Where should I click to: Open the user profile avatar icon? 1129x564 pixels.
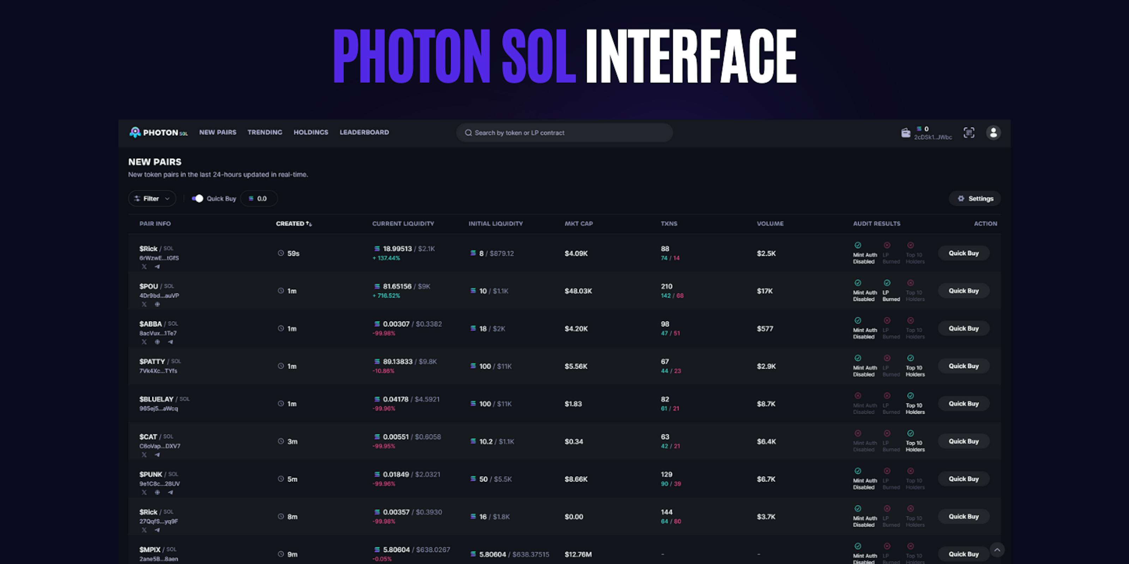pos(993,133)
